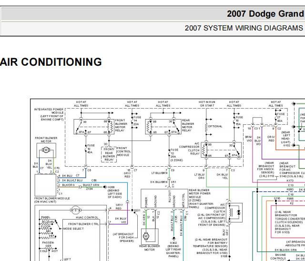305x261 pixels.
Task: Click the "BI-LEVEL" mode resistor label
Action: [49, 222]
